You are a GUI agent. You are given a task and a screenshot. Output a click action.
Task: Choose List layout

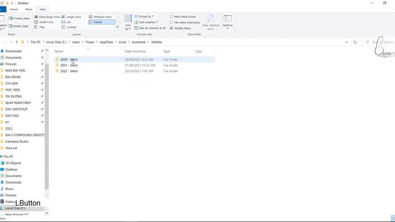(x=66, y=22)
